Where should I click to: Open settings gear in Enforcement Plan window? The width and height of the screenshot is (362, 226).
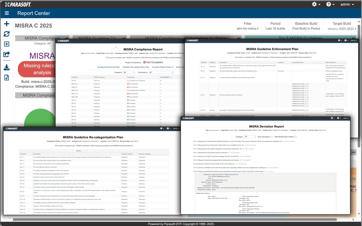(340, 40)
